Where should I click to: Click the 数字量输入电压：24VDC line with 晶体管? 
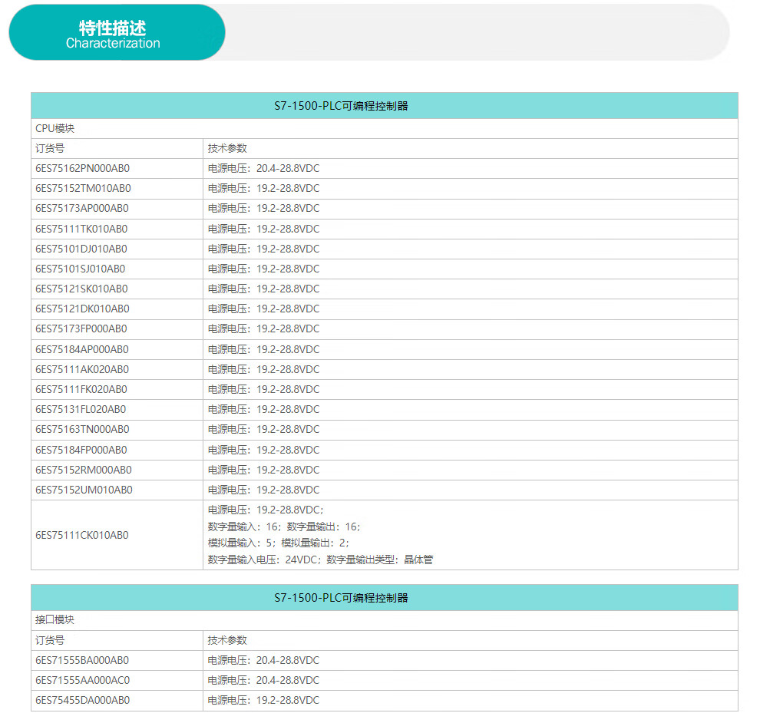point(320,560)
